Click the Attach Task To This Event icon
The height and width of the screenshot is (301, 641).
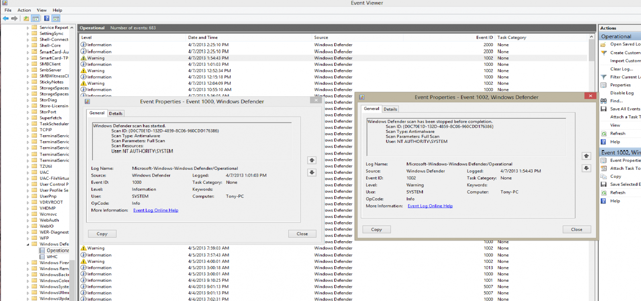pos(603,169)
